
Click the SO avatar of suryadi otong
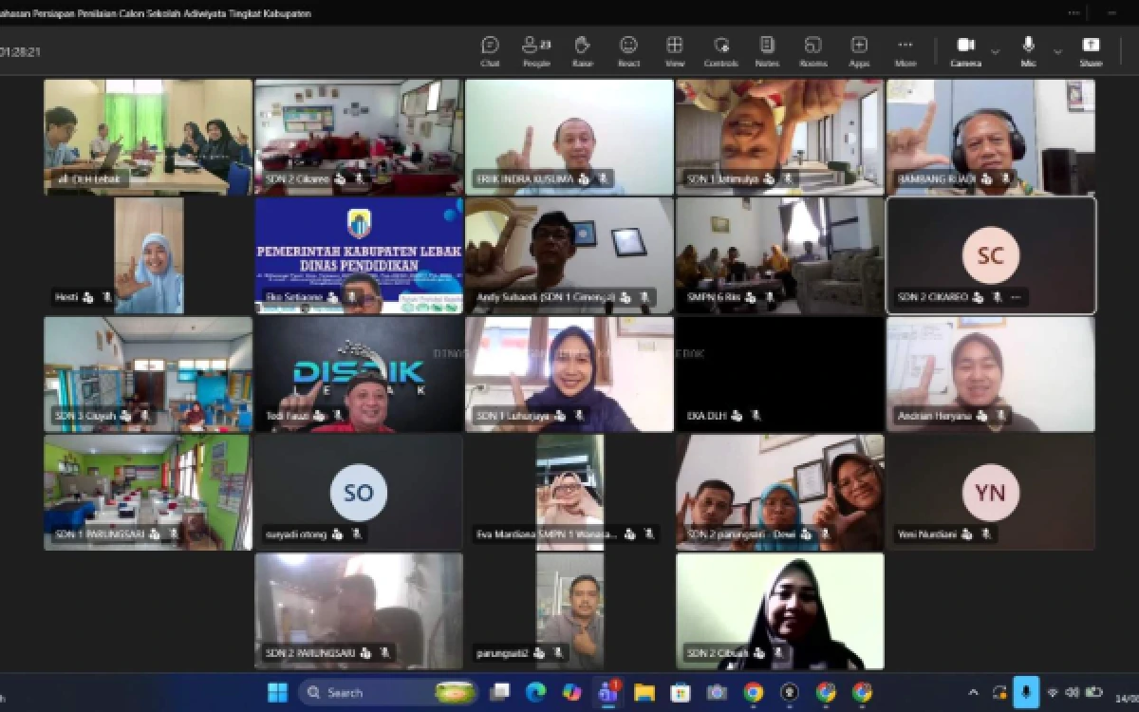(359, 492)
